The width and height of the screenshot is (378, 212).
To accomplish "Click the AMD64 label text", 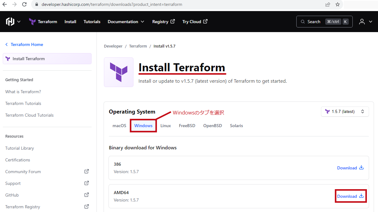I will 121,193.
